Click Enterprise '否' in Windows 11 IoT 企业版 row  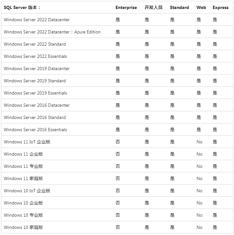tap(118, 142)
